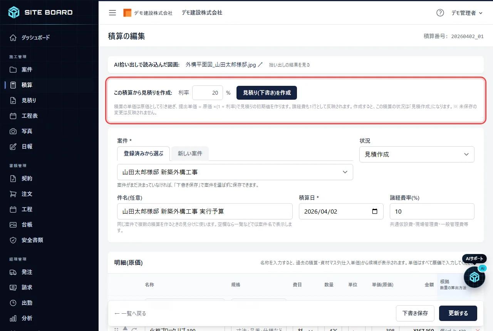Switch to 登録済みから選ぶ tab

tap(144, 153)
